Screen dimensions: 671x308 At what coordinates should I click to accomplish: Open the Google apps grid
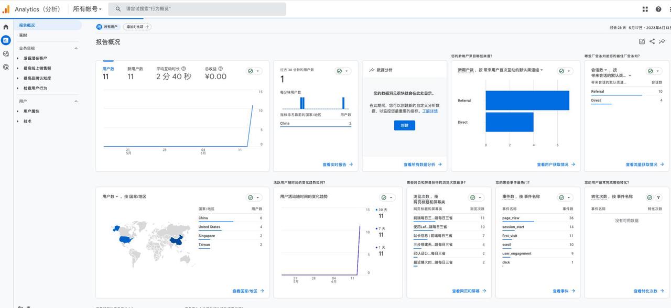pos(645,9)
